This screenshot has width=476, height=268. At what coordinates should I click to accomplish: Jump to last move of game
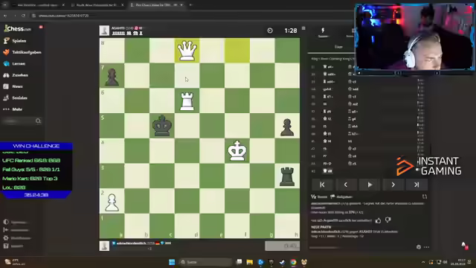click(416, 185)
